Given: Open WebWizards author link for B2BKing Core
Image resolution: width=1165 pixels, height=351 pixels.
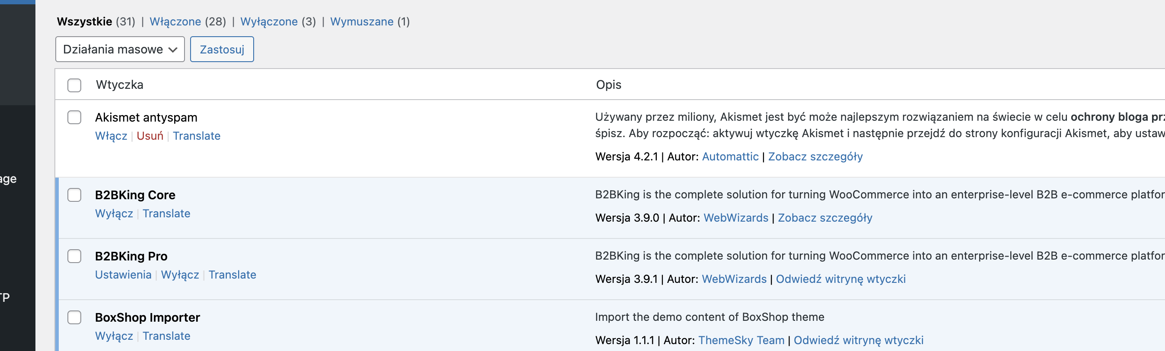Looking at the screenshot, I should (735, 218).
